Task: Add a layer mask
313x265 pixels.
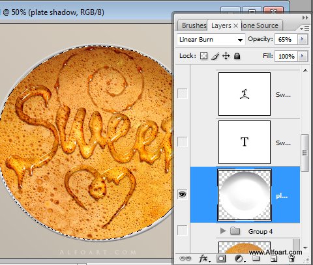Action: coord(221,258)
